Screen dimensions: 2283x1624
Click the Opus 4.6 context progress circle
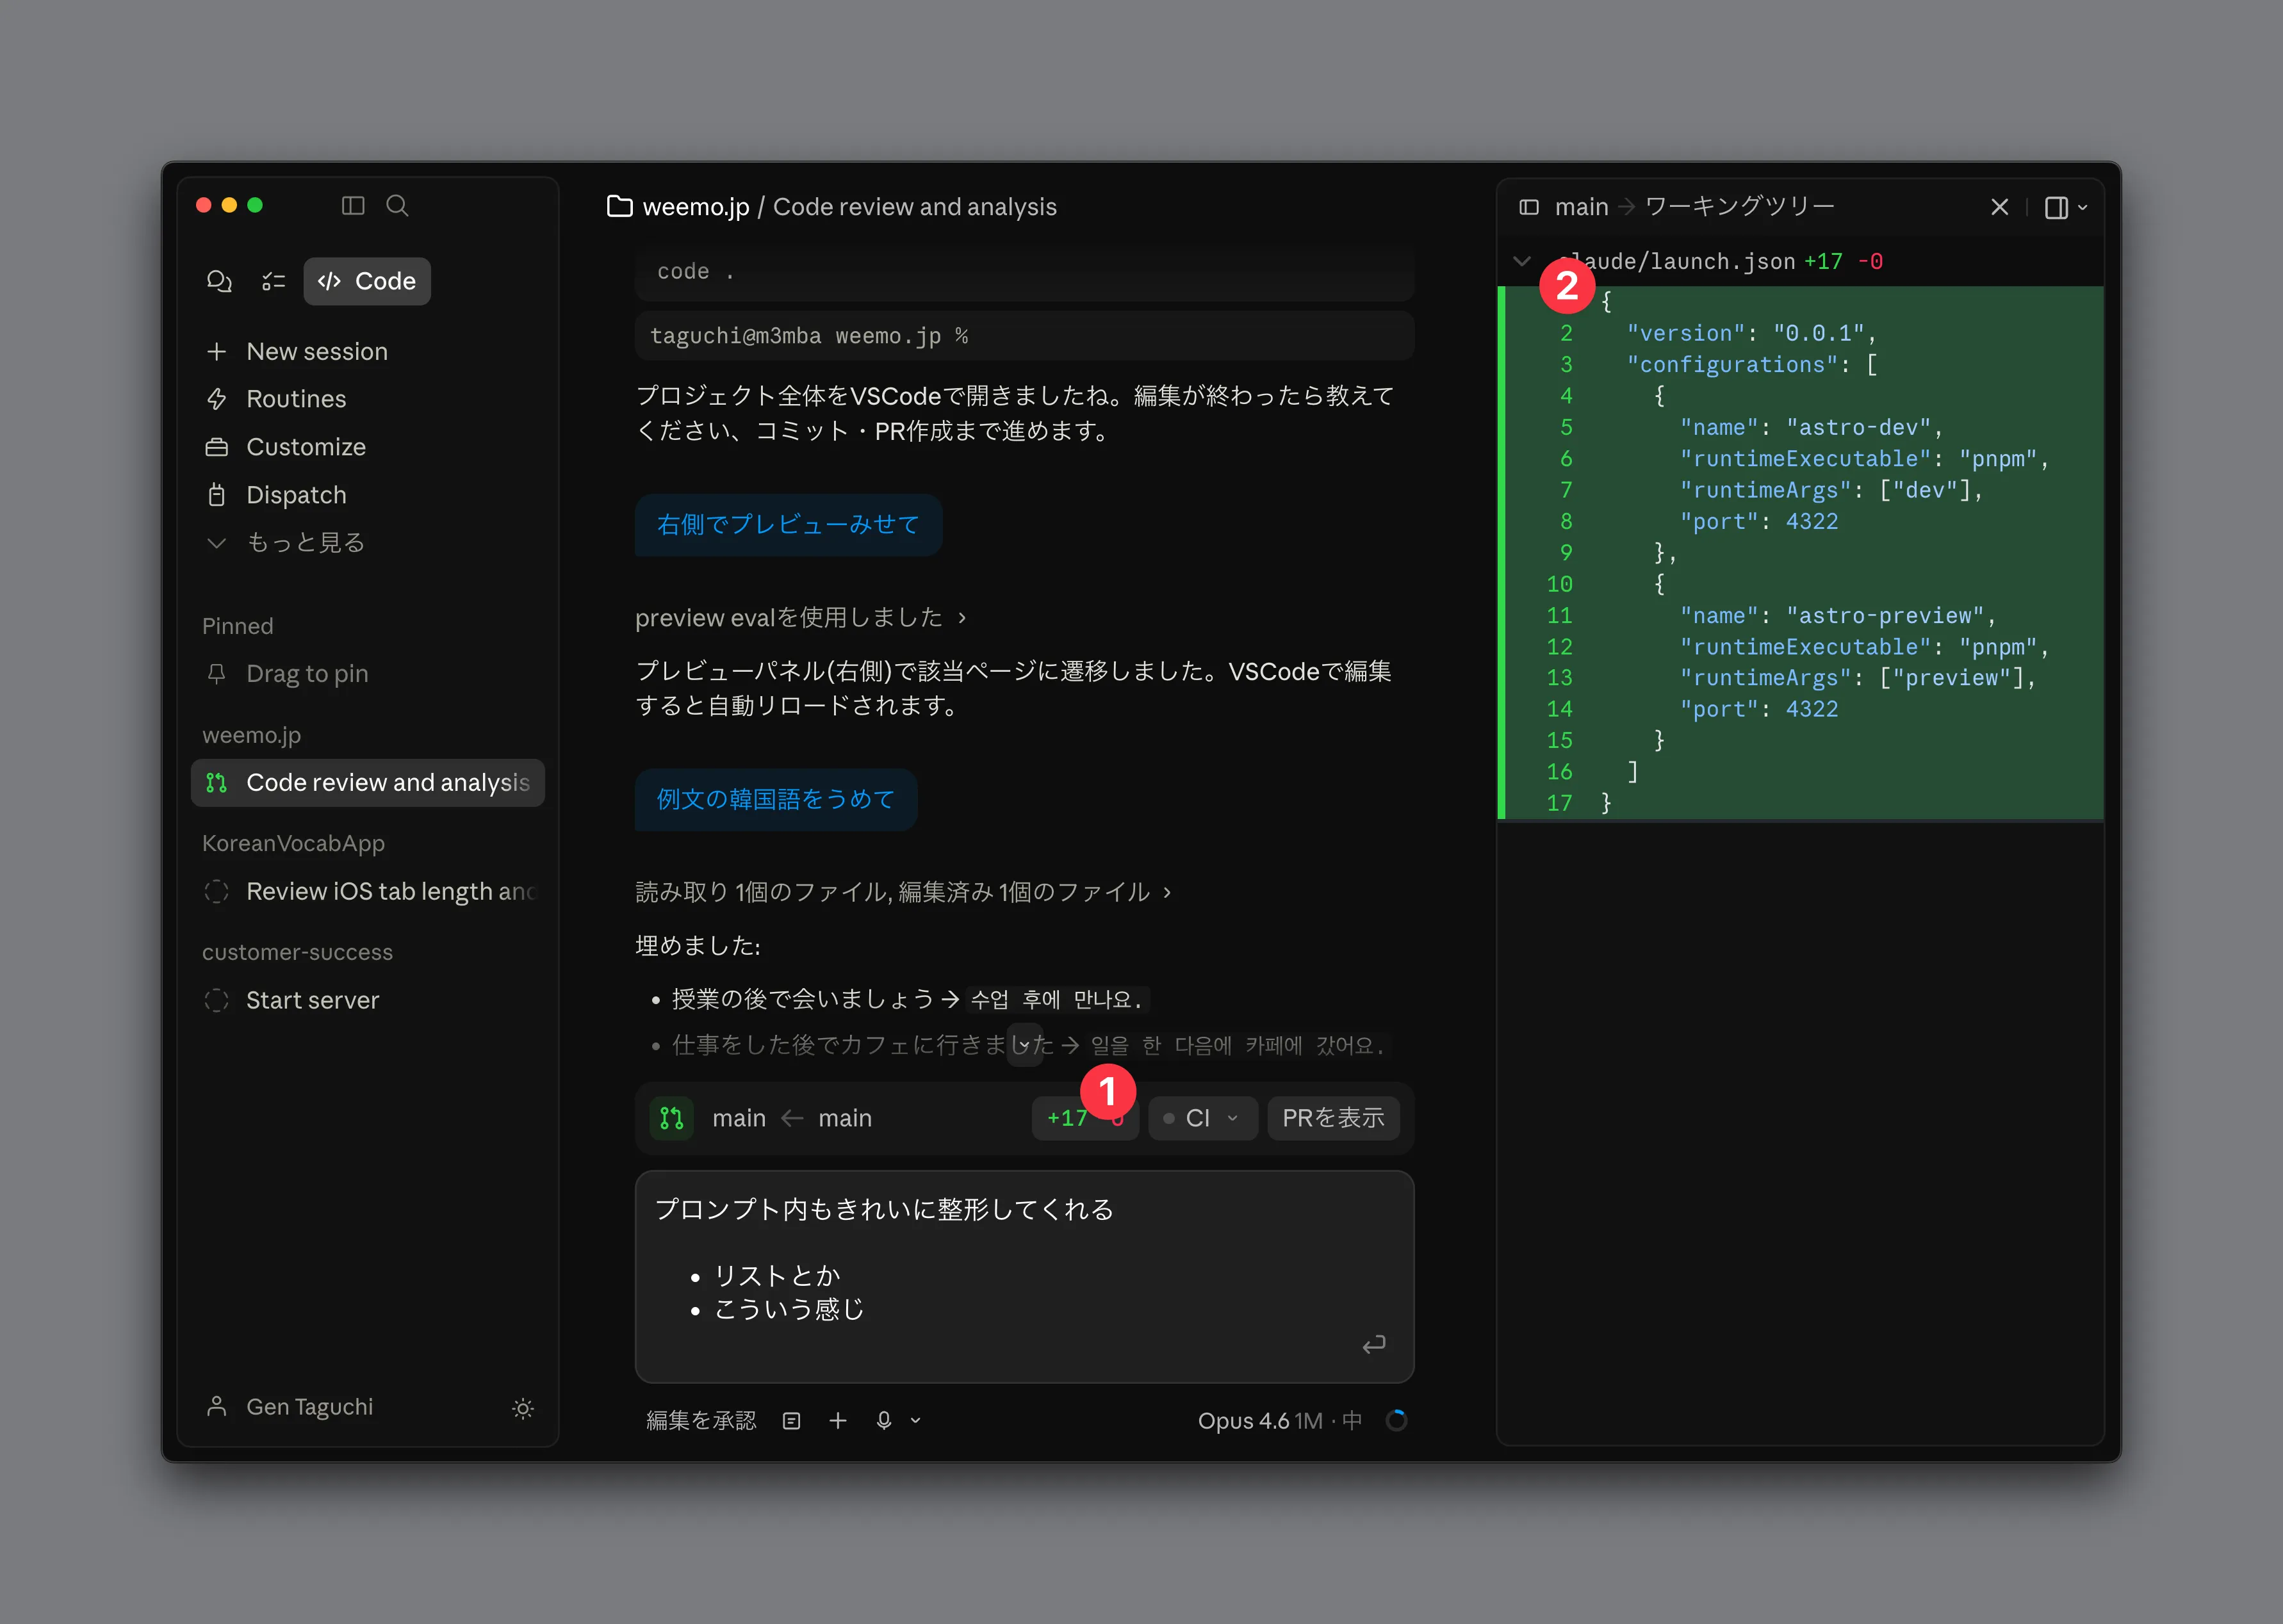point(1397,1420)
